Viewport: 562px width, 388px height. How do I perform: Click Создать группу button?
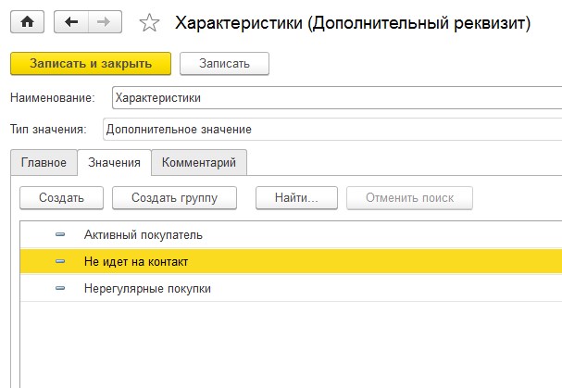[x=175, y=197]
